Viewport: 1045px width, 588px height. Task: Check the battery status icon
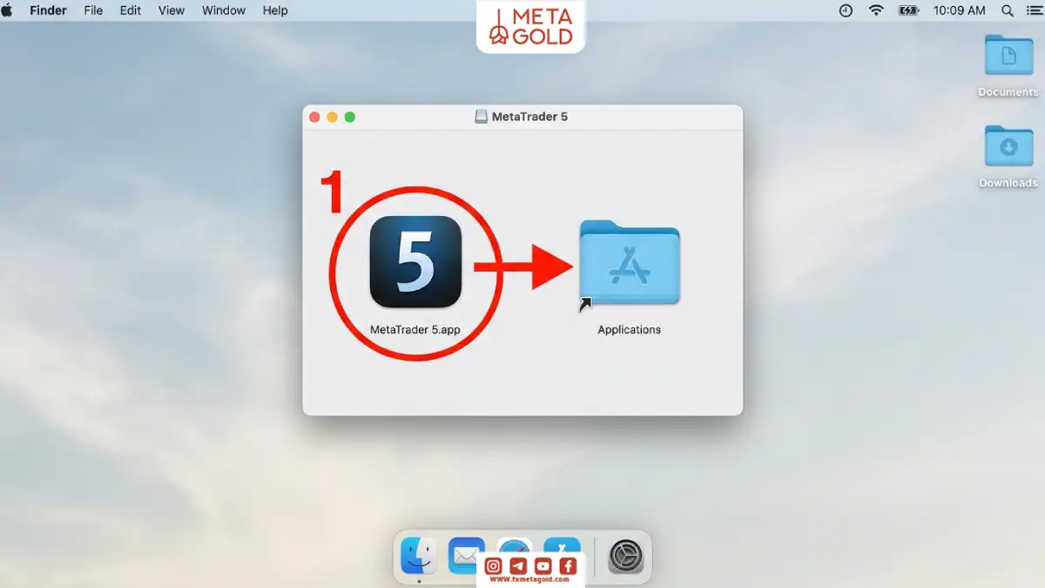[x=908, y=10]
